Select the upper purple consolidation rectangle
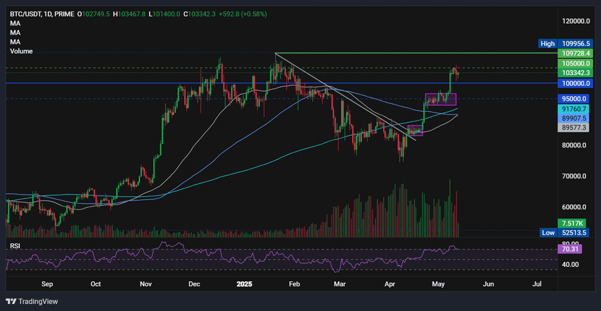Screen dimensions: 601x311 click(441, 99)
